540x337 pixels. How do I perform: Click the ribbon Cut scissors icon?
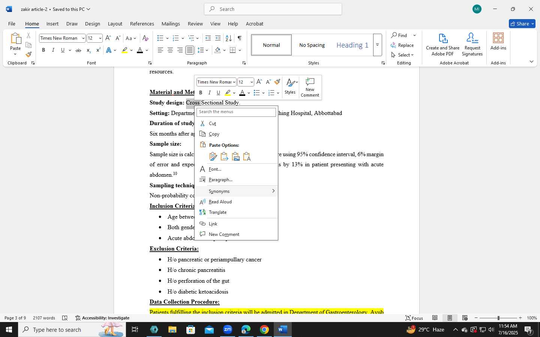coord(28,36)
